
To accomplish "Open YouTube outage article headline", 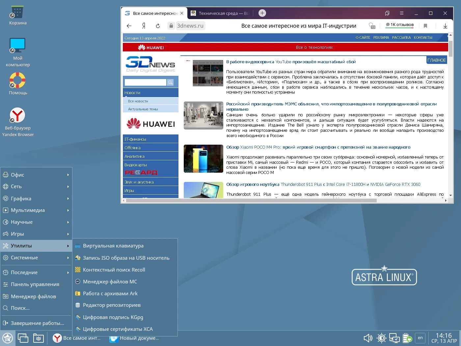I will pos(291,62).
